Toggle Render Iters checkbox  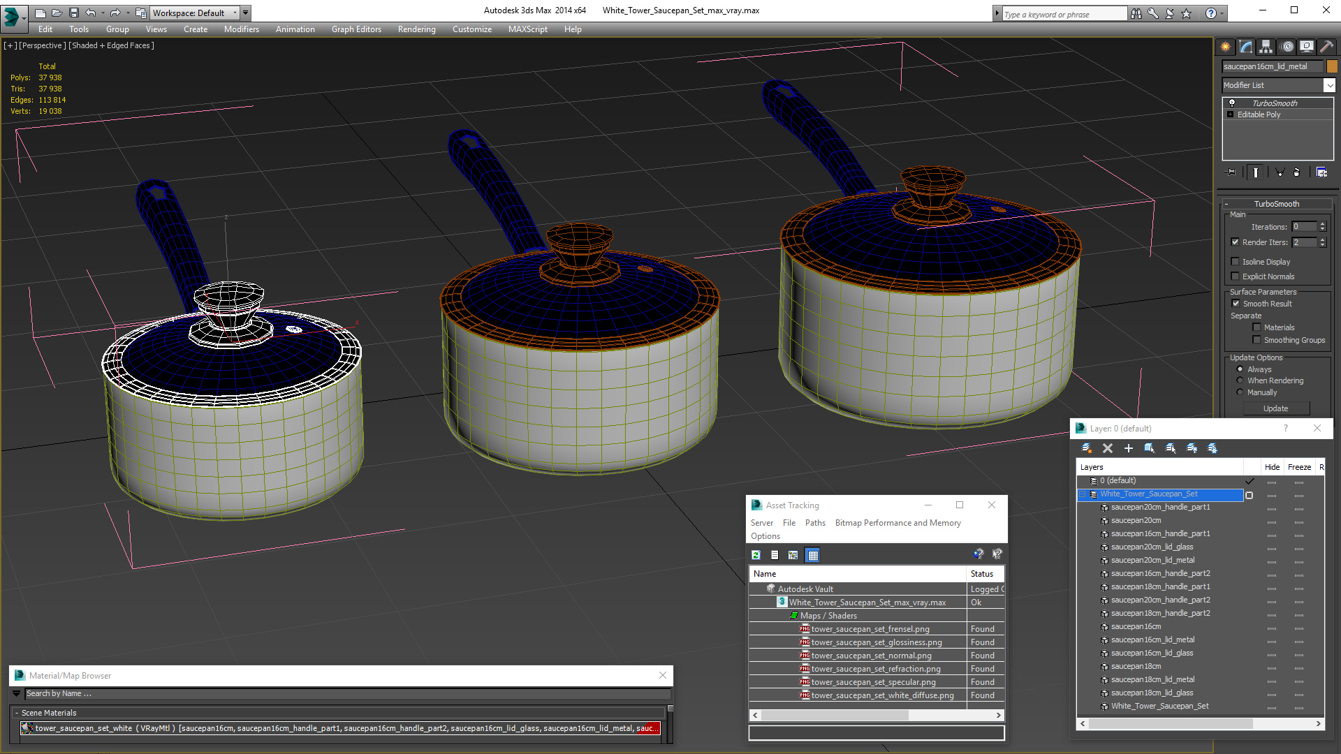click(1235, 242)
